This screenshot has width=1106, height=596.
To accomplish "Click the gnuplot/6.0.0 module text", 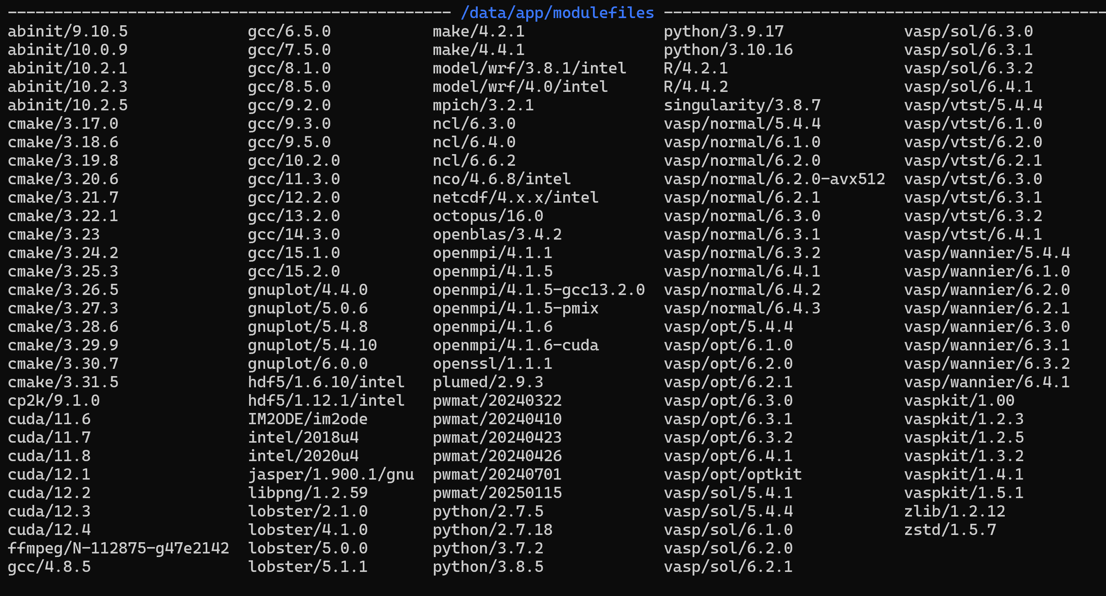I will 307,364.
